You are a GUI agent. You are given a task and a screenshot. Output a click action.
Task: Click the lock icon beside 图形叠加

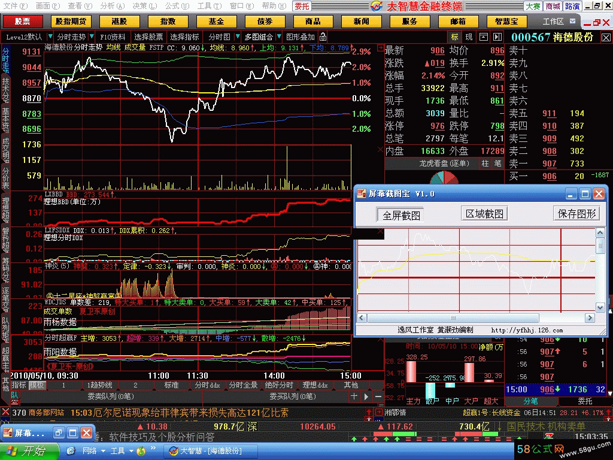click(x=323, y=37)
